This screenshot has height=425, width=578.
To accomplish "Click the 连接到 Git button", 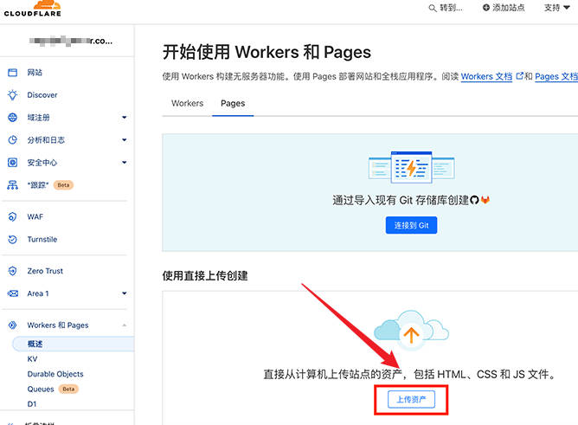I will point(411,225).
